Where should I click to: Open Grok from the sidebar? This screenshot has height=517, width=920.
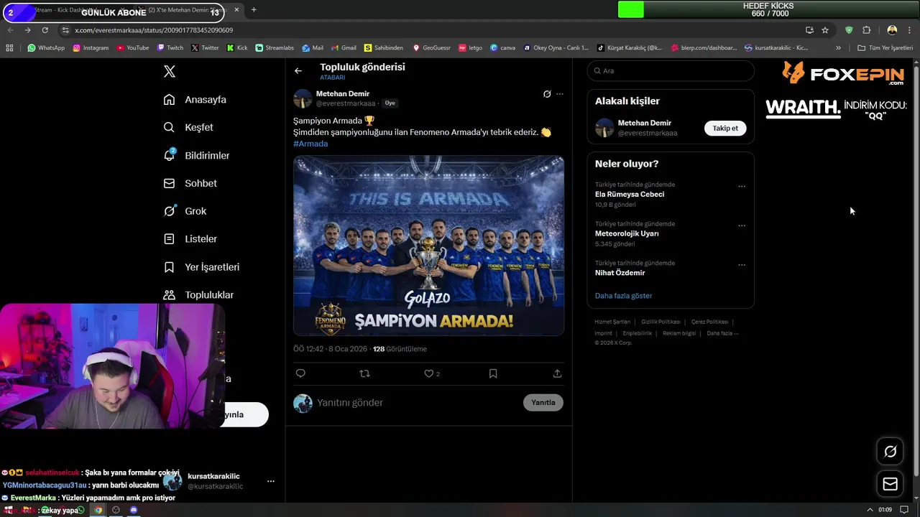[185, 211]
